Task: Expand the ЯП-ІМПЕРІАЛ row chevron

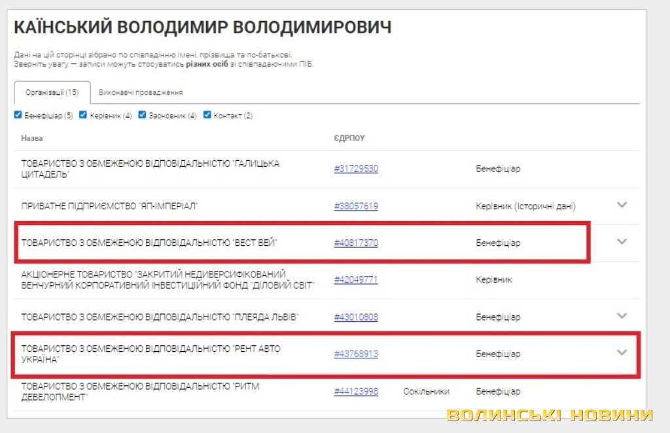Action: click(622, 205)
